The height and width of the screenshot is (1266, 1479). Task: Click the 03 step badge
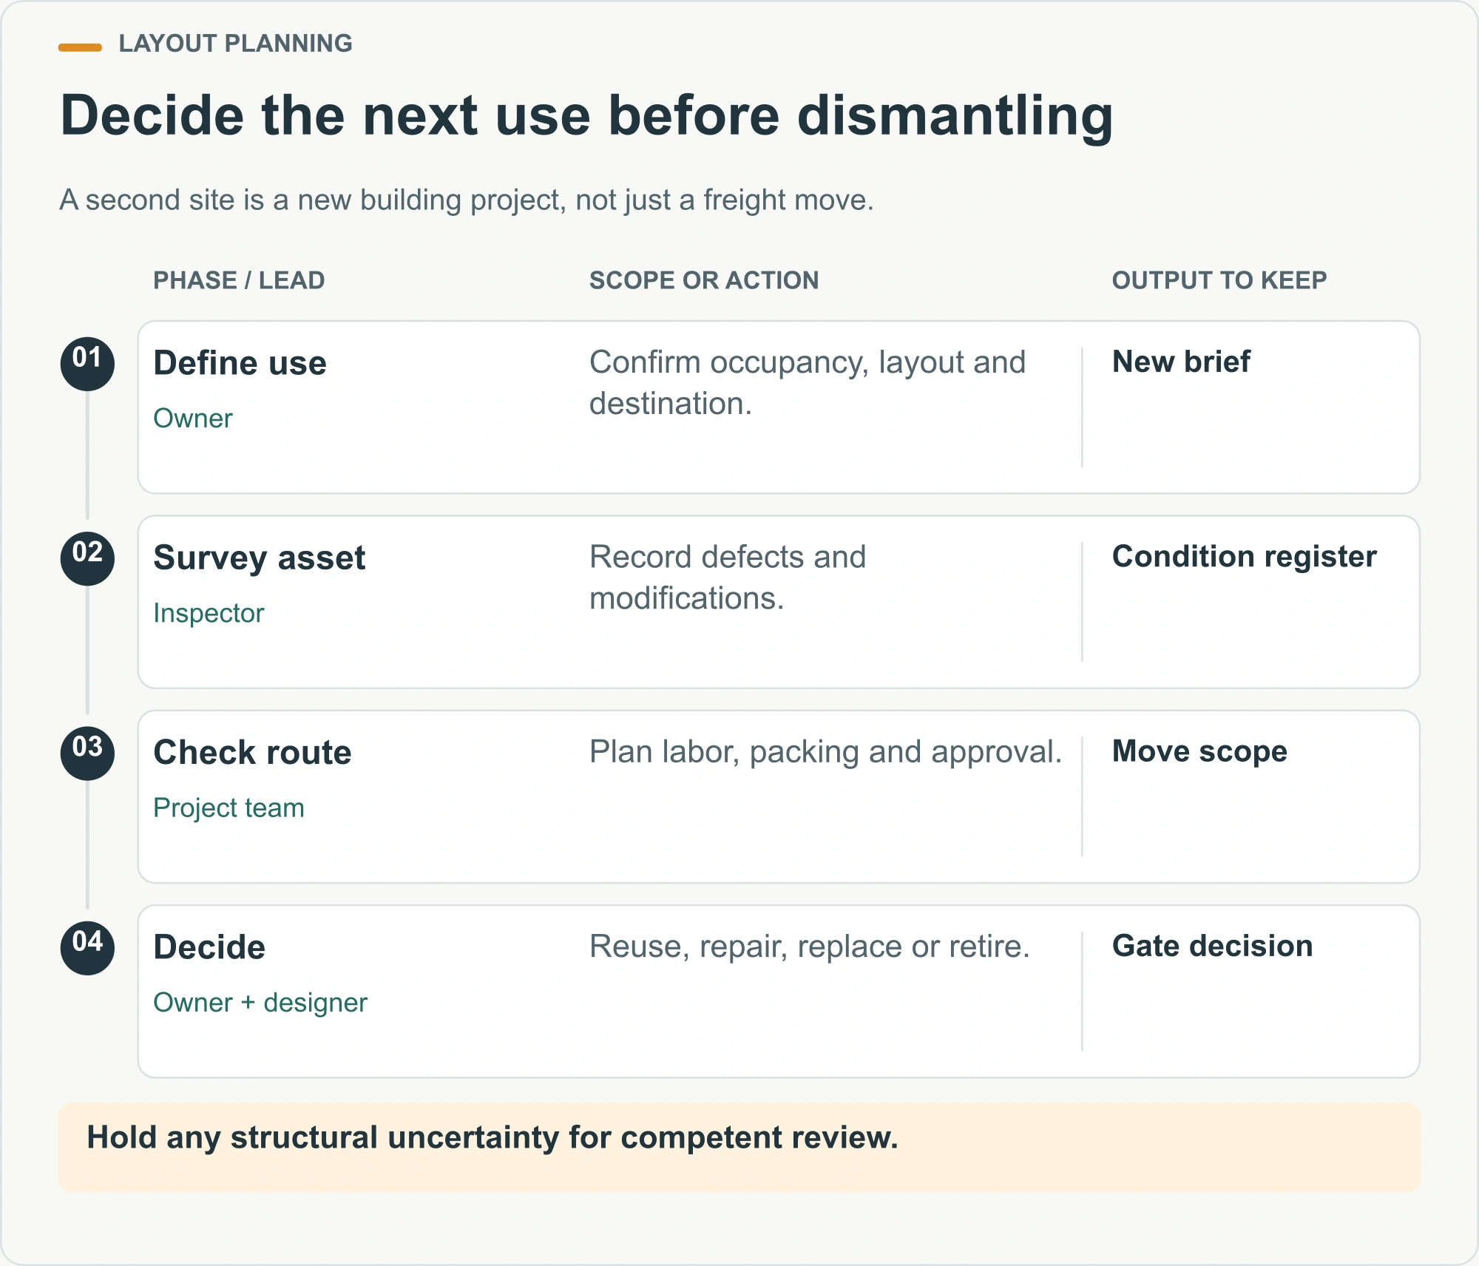(87, 753)
